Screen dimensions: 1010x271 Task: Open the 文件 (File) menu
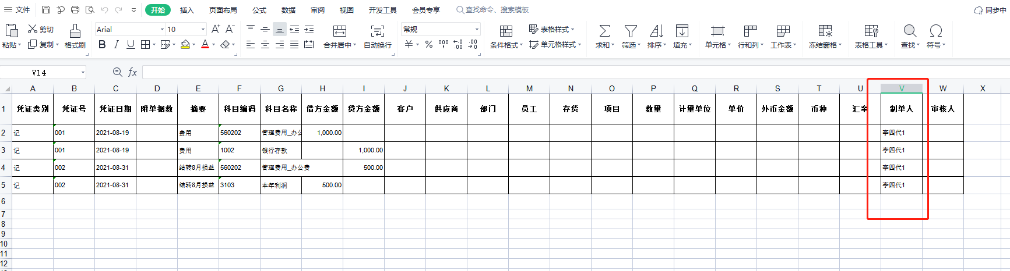click(x=17, y=10)
